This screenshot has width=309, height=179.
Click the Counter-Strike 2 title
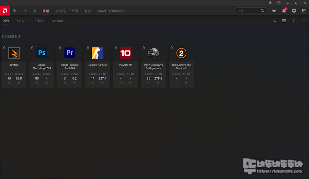click(x=98, y=65)
